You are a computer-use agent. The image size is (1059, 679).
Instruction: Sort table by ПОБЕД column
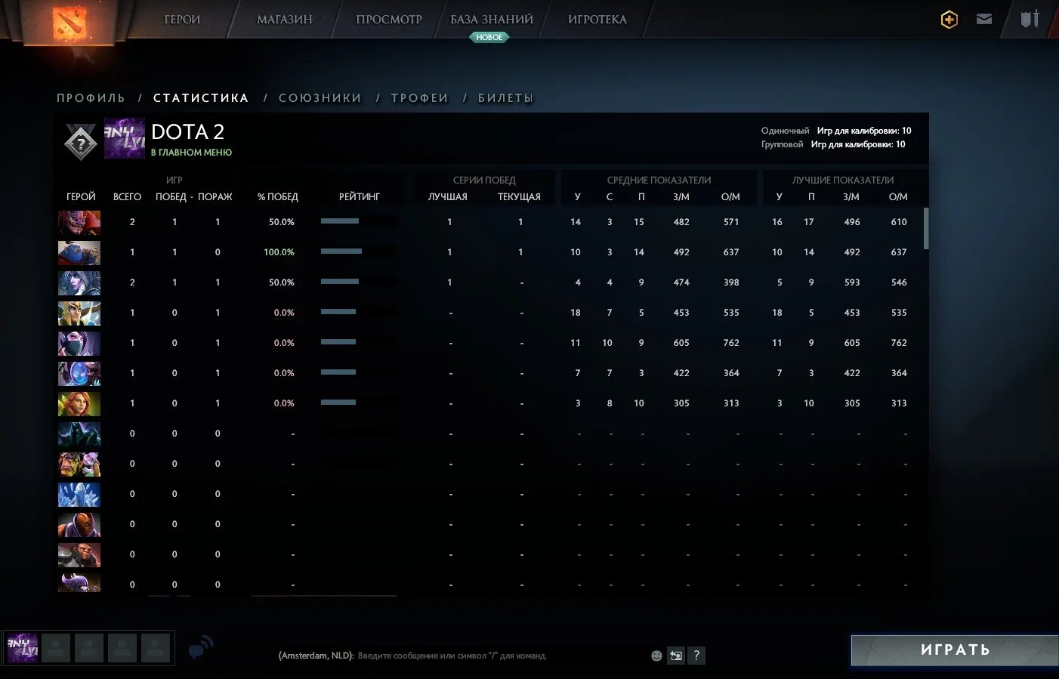171,196
